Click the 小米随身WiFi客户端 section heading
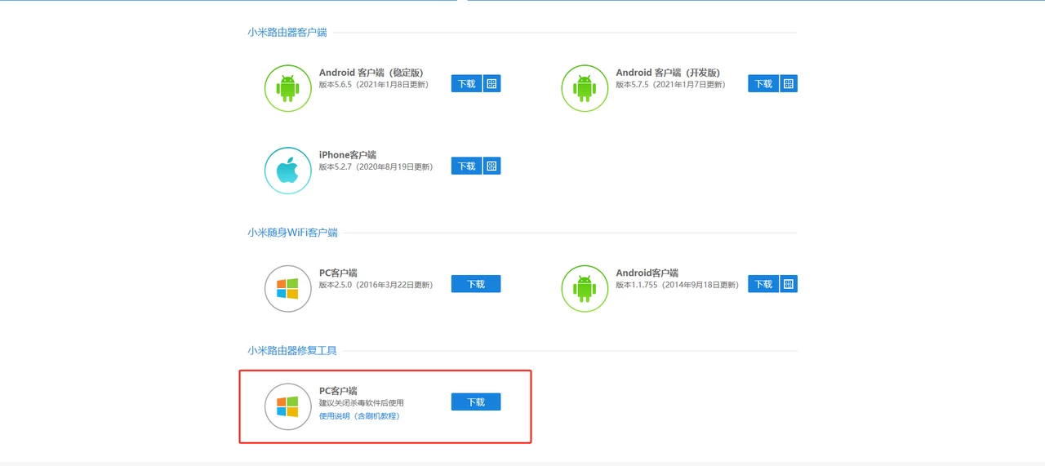Viewport: 1045px width, 466px height. point(292,233)
